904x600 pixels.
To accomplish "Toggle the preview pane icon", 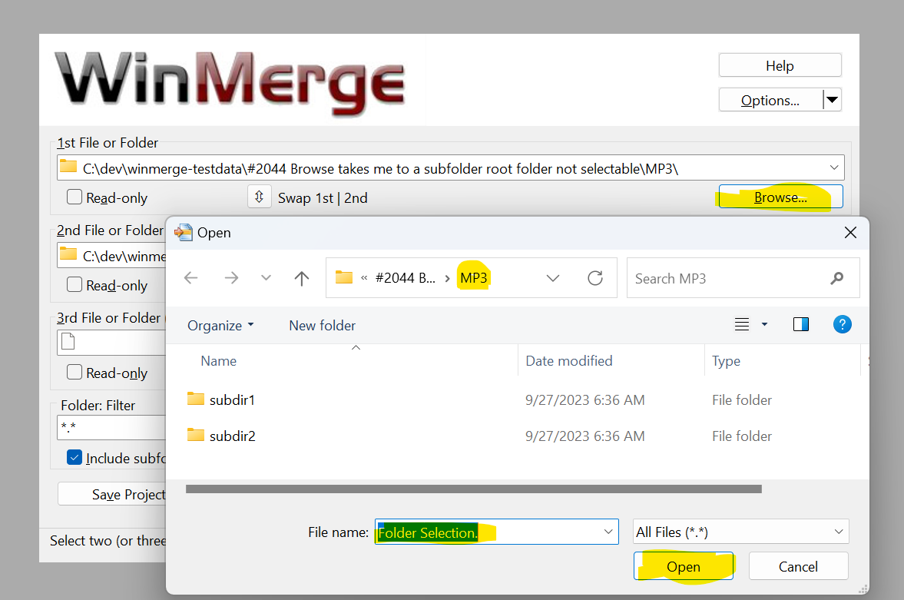I will click(801, 325).
